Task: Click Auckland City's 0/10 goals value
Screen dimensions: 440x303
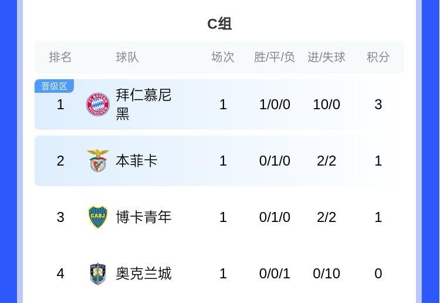Action: coord(326,274)
